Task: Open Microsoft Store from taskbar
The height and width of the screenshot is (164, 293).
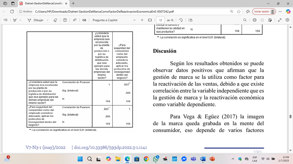Action: 137,159
